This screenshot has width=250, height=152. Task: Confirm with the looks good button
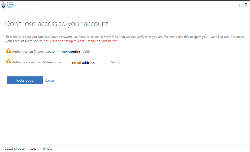[x=25, y=80]
